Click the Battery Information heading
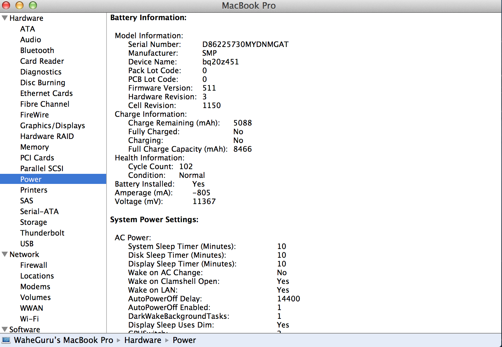Viewport: 502px width, 347px height. tap(148, 17)
